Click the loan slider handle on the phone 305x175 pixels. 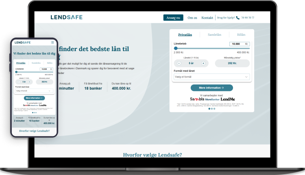point(16,72)
